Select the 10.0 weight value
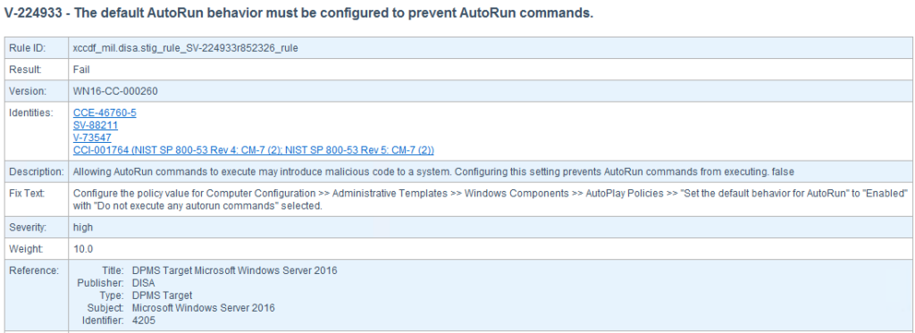Screen dimensions: 915x333 click(83, 249)
